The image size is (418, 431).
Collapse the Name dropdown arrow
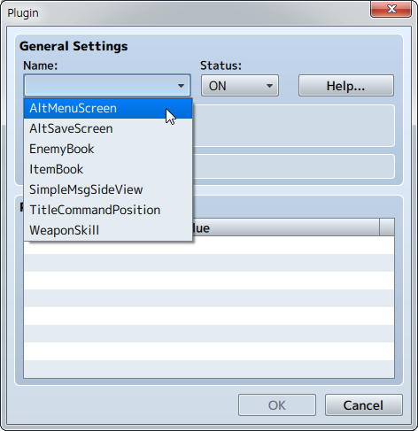coord(181,86)
